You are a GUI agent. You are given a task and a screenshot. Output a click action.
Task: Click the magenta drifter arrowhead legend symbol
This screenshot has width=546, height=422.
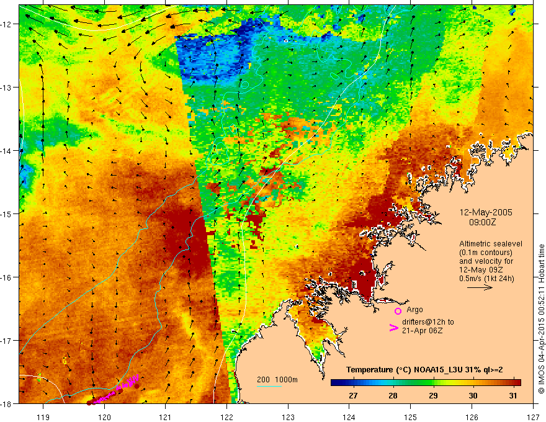(x=393, y=328)
